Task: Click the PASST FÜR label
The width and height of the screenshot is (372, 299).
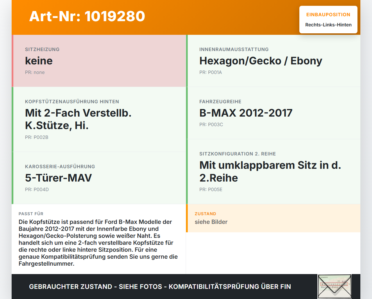Action: click(x=31, y=214)
